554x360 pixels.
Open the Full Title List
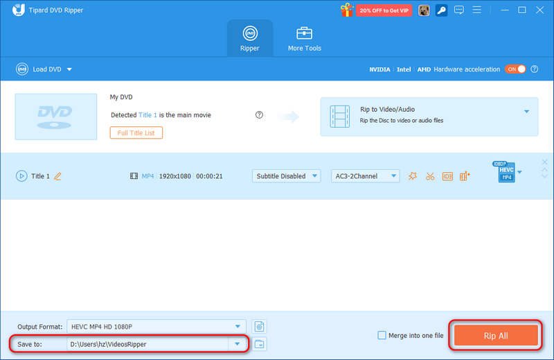pos(136,132)
